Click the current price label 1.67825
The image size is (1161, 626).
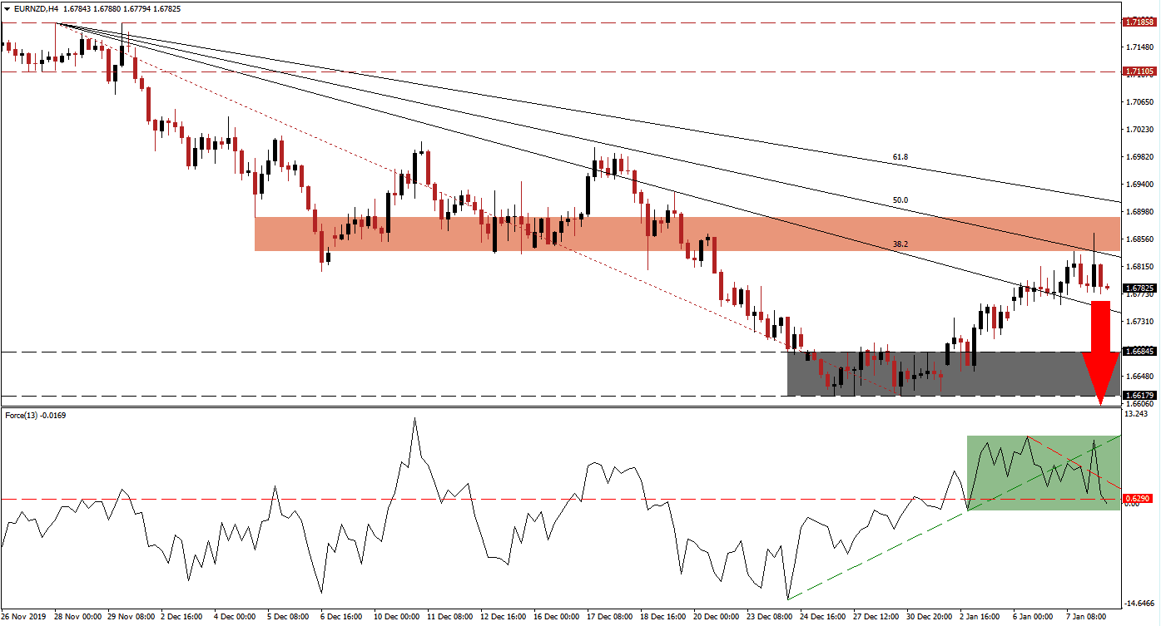coord(1139,288)
